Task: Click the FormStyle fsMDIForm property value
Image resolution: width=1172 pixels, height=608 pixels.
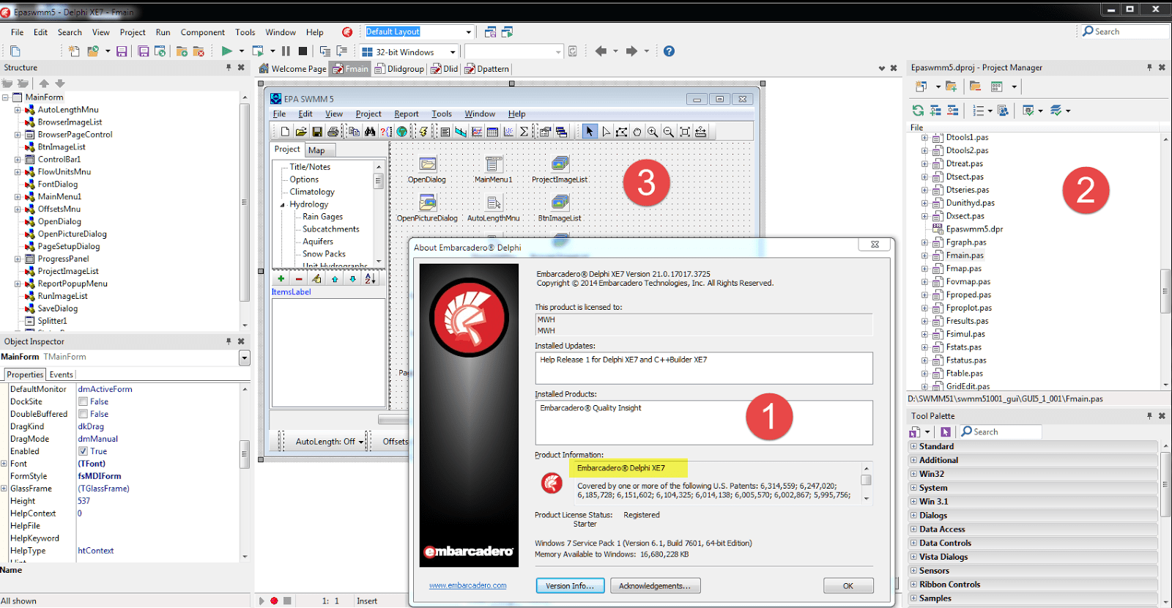Action: click(x=100, y=476)
